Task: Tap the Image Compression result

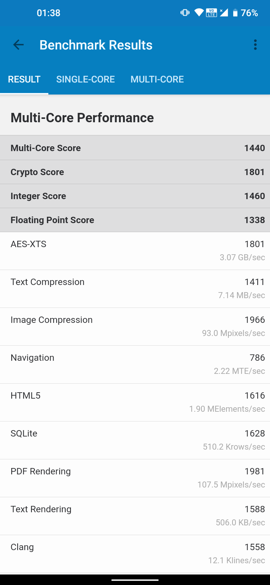Action: [135, 327]
